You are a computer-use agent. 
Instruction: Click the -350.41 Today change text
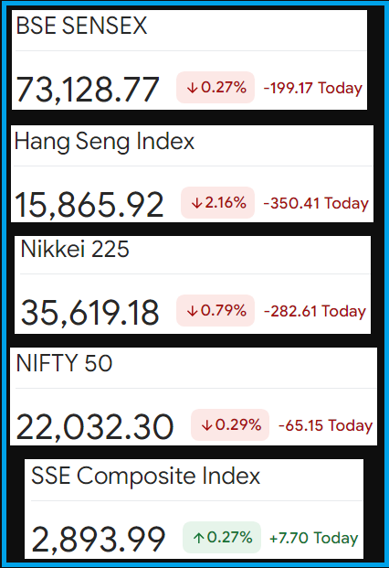(x=316, y=203)
